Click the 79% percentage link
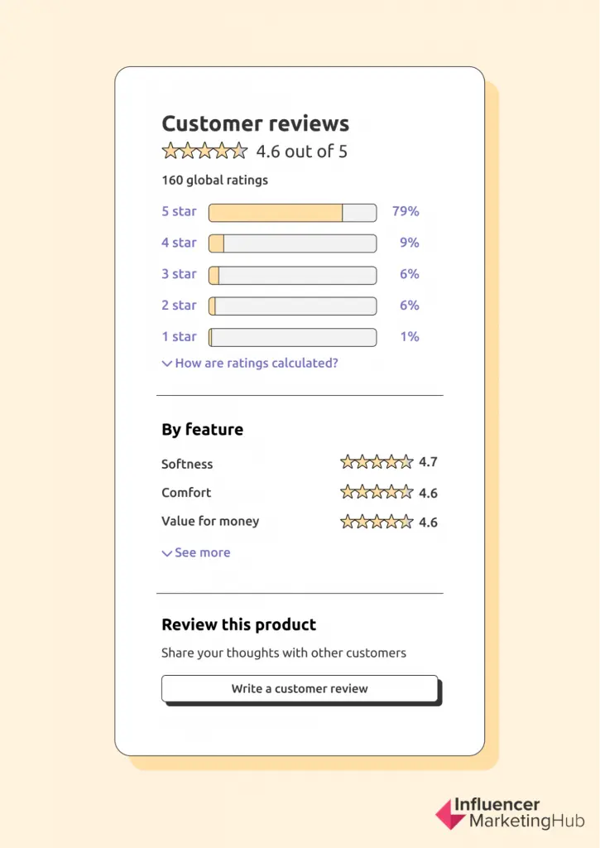The height and width of the screenshot is (848, 600). click(406, 211)
